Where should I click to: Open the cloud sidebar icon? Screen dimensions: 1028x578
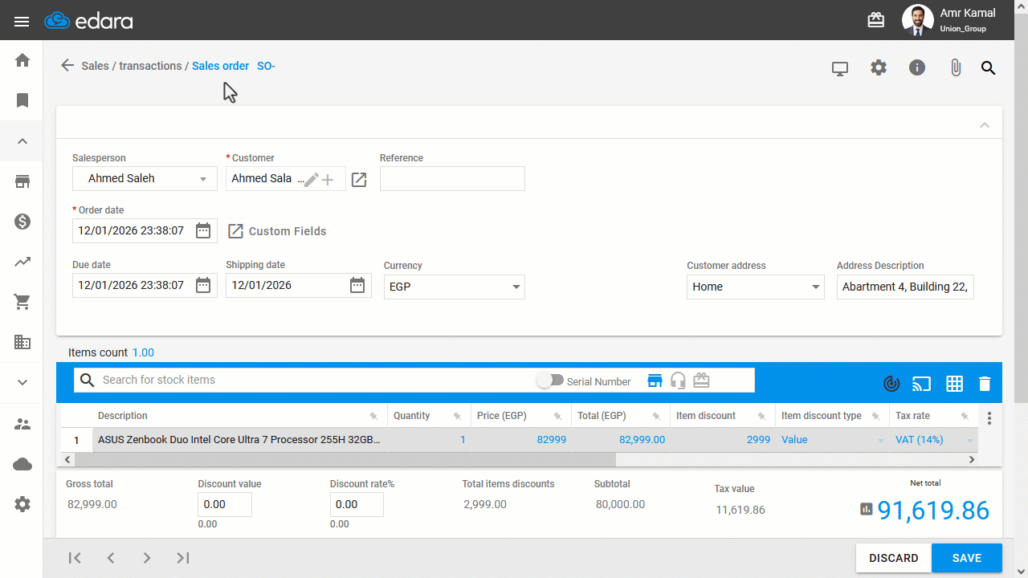pyautogui.click(x=22, y=464)
